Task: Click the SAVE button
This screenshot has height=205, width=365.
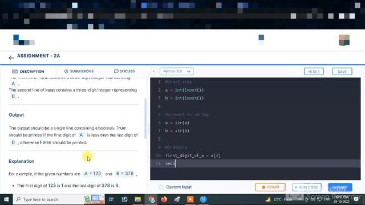Action: (342, 72)
